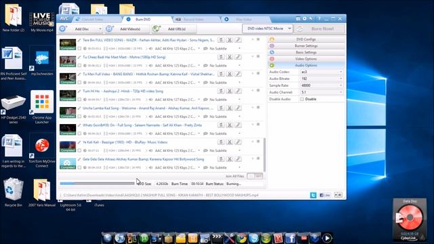434x244 pixels.
Task: Check the checkbox for Ye Kali Kali song
Action: tap(79, 150)
